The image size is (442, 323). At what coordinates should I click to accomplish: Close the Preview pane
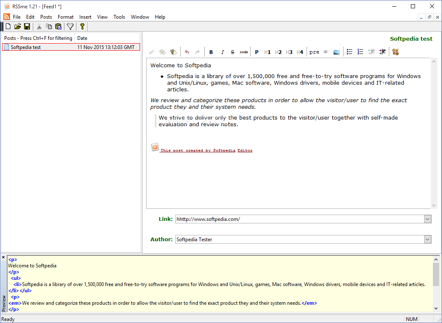point(3,257)
